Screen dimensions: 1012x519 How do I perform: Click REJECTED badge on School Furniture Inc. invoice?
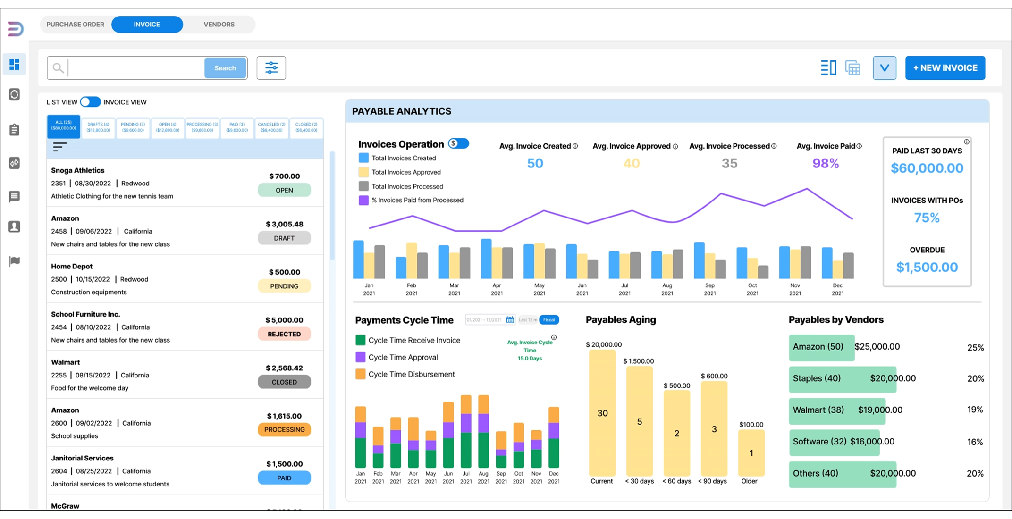pyautogui.click(x=284, y=334)
